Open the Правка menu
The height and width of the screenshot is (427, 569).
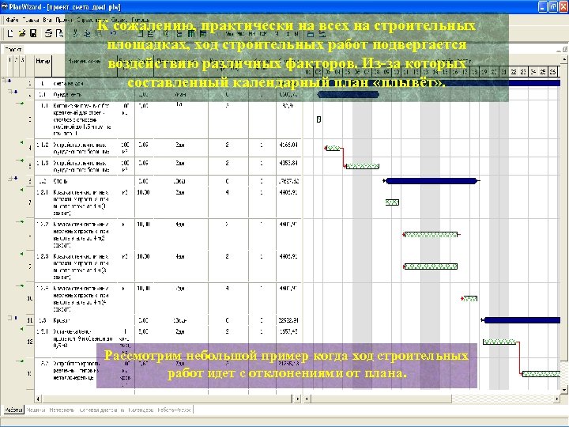(x=31, y=20)
